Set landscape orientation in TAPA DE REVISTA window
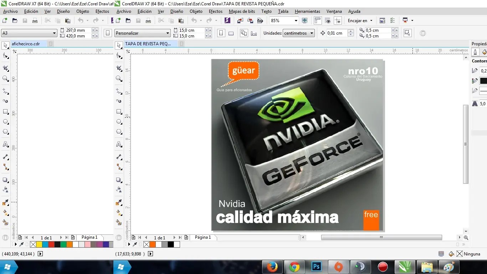 tap(231, 33)
